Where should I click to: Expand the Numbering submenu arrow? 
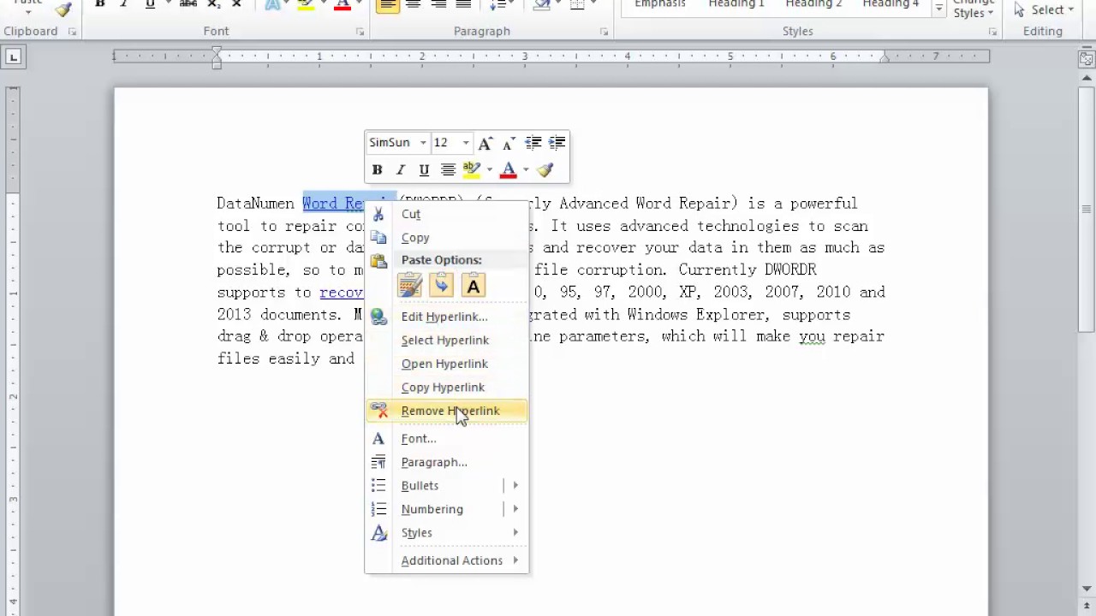515,509
